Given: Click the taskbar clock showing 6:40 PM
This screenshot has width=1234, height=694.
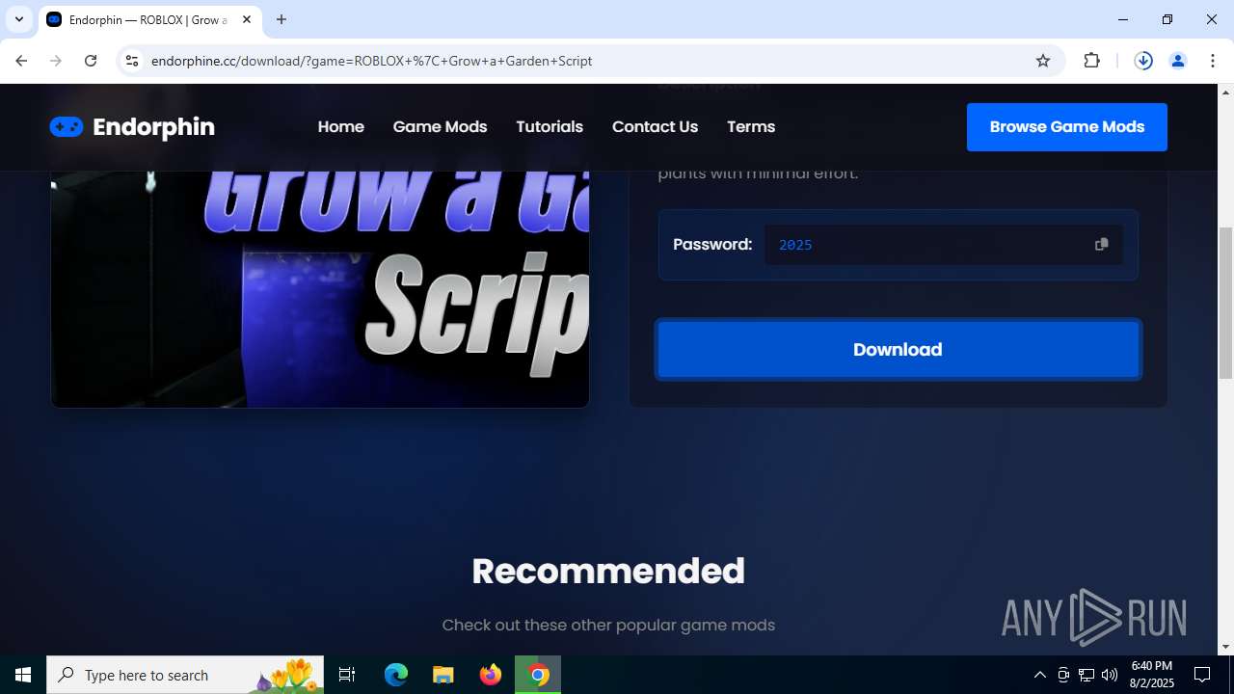Looking at the screenshot, I should (x=1151, y=675).
